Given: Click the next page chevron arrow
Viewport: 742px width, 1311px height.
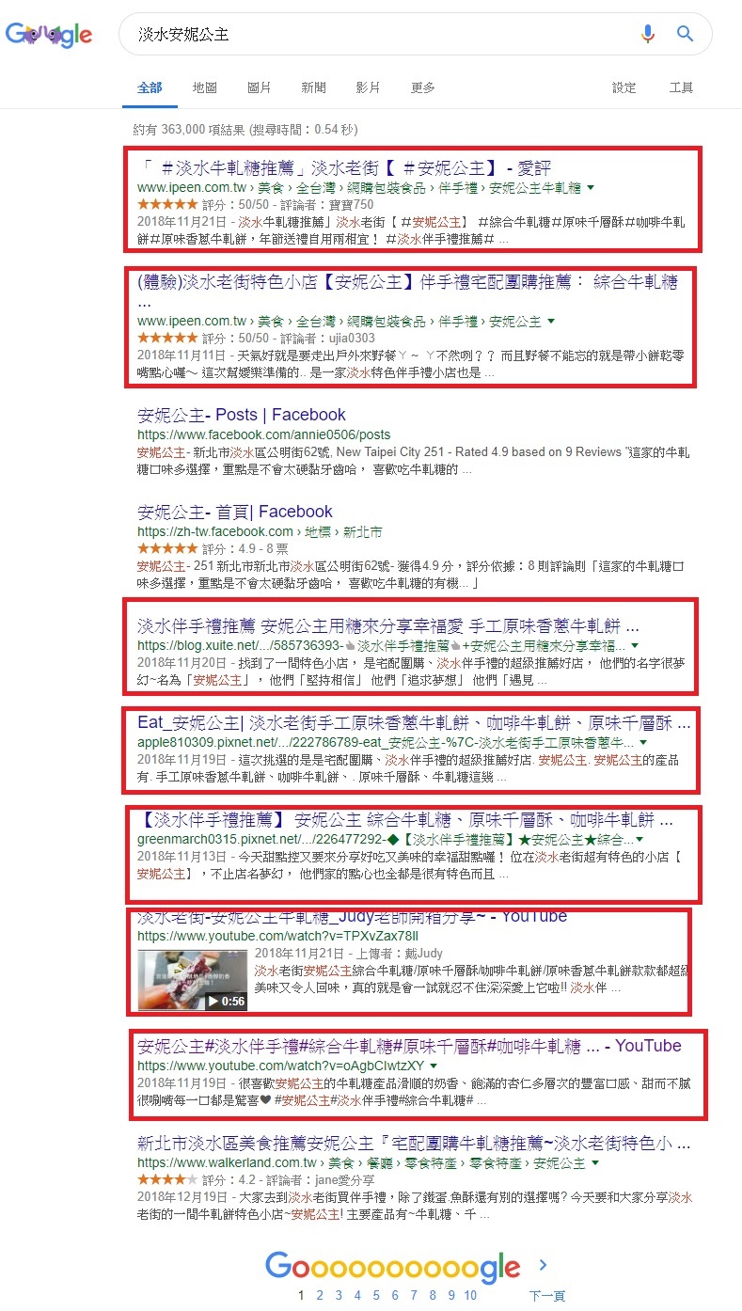Looking at the screenshot, I should click(x=543, y=1265).
